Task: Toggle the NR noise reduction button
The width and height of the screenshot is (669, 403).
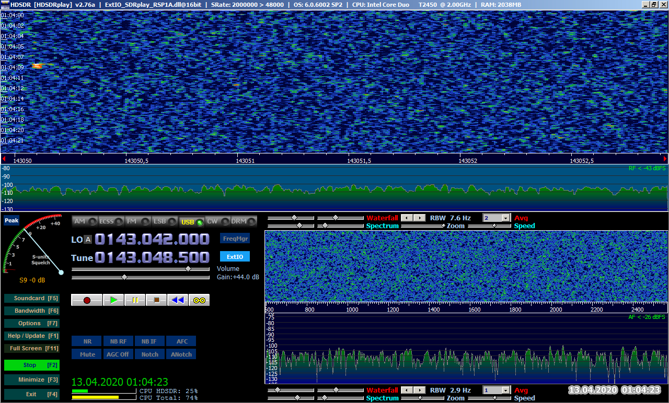Action: (87, 341)
